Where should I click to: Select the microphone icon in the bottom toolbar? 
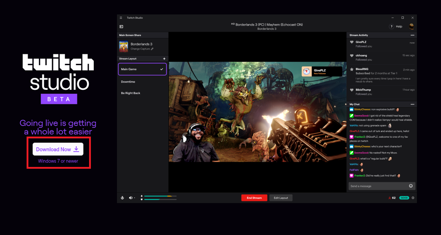(122, 198)
